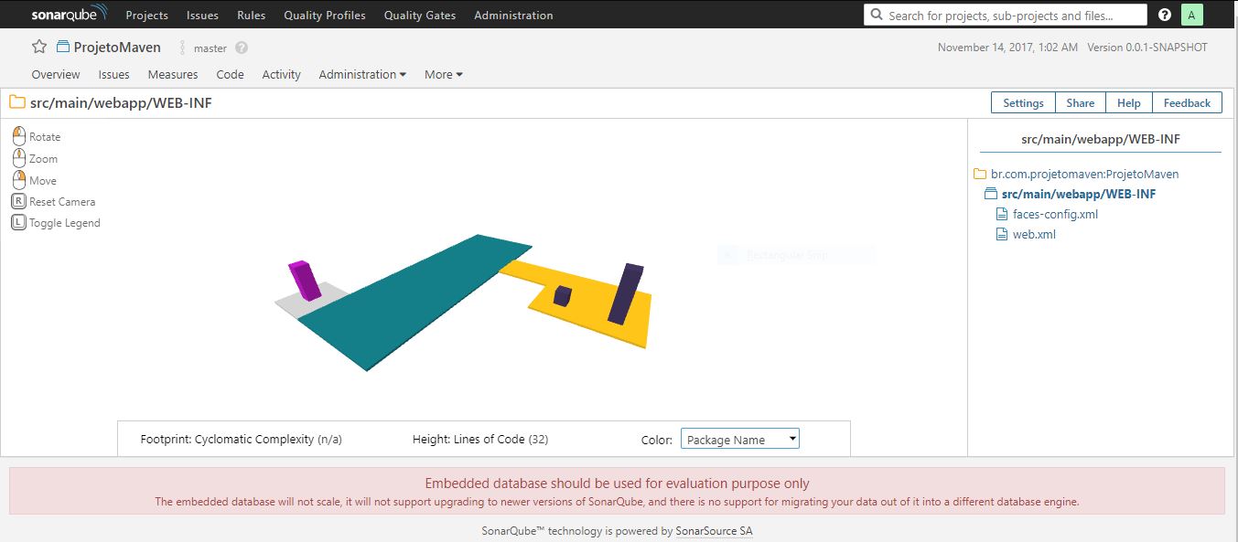Open the ProjetoMaven project title link

117,47
